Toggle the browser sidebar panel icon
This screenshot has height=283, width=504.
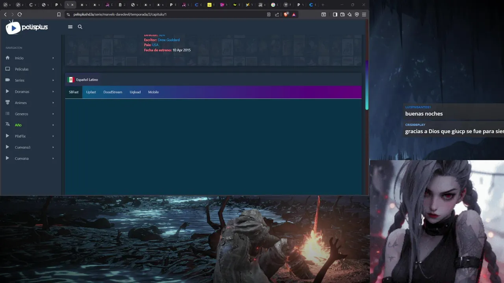click(335, 15)
